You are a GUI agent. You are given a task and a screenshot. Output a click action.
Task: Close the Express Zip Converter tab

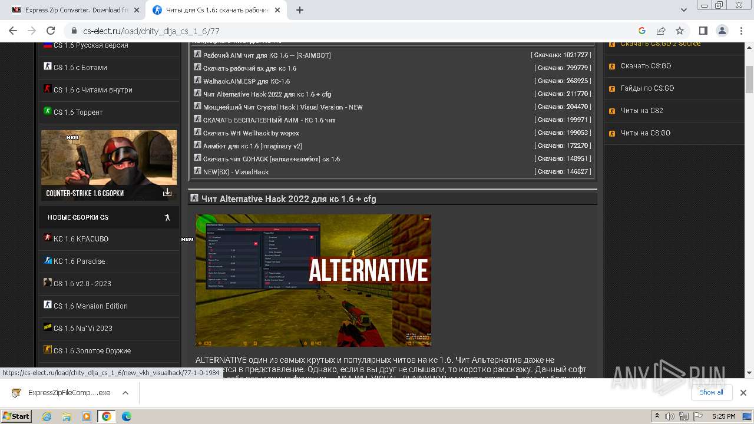pos(137,10)
